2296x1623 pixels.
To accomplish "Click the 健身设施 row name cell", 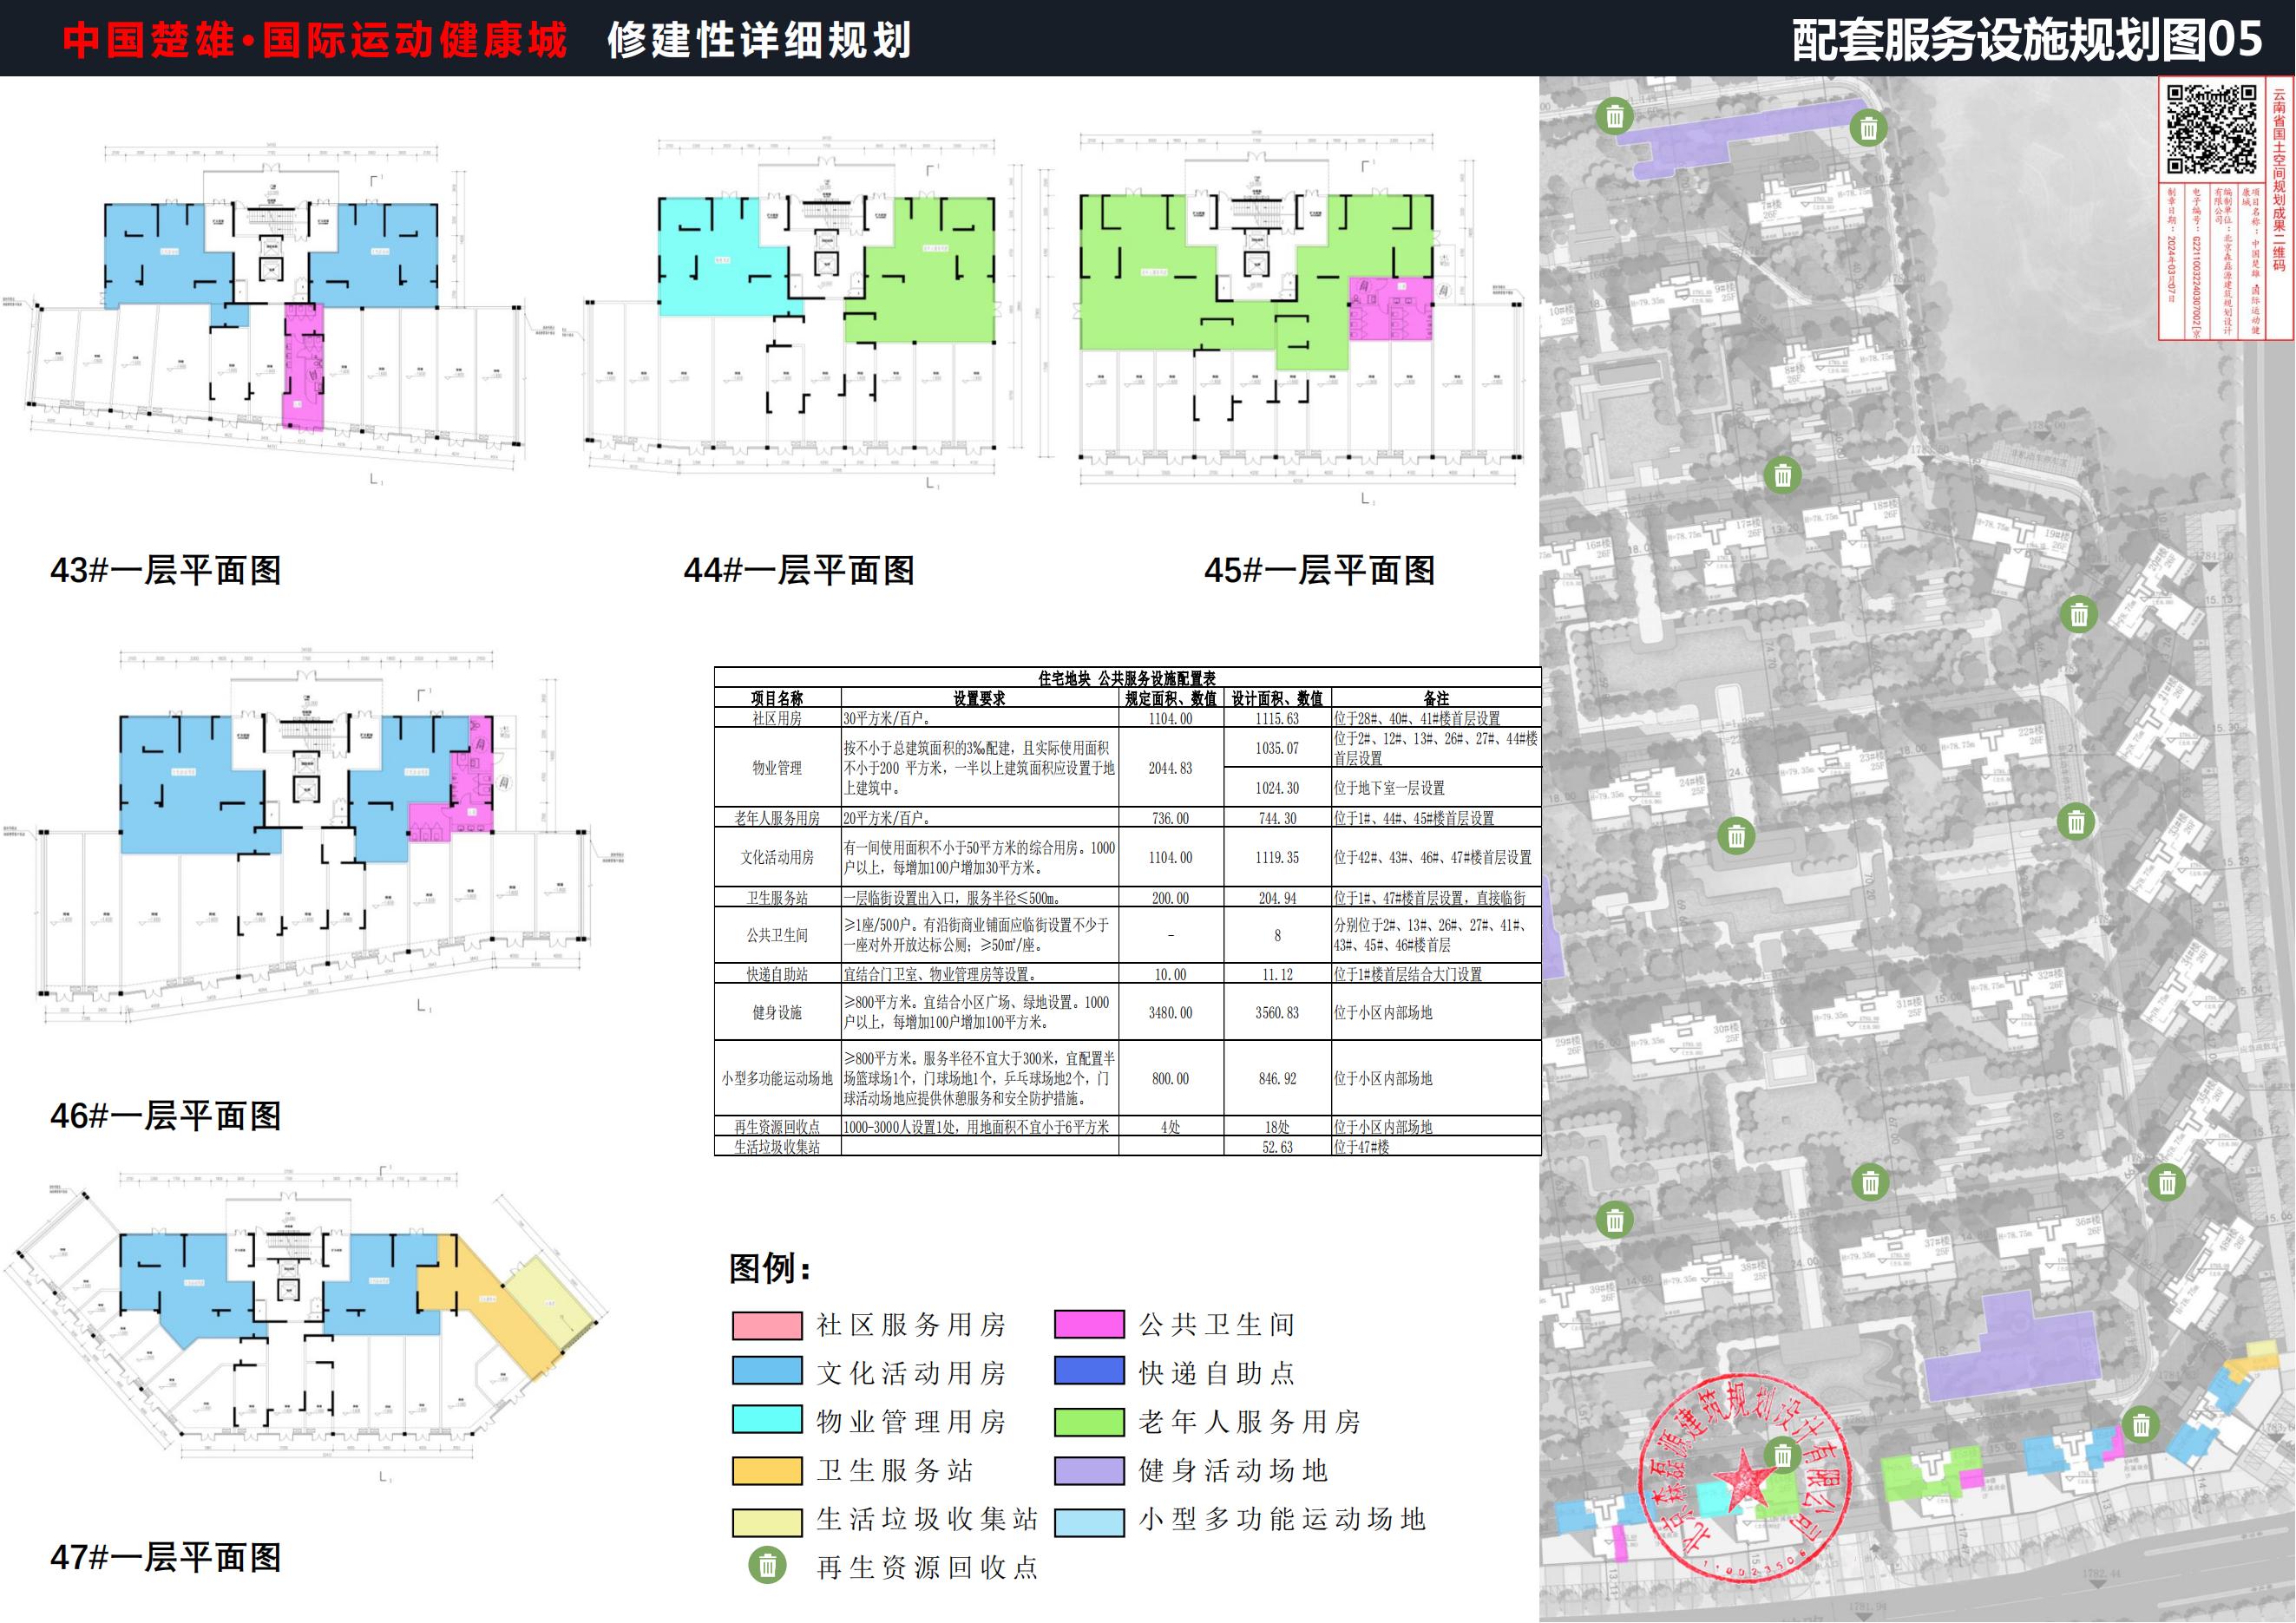I will [x=777, y=1012].
